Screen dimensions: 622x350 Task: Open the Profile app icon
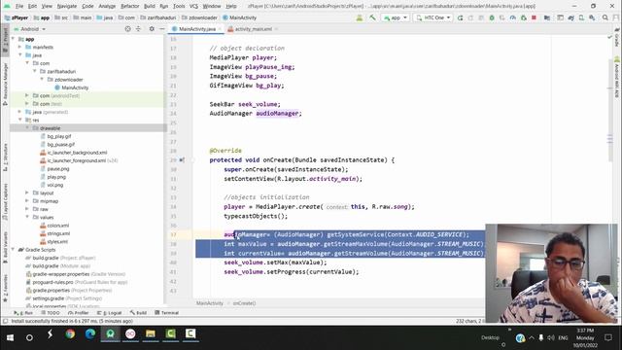tap(512, 17)
